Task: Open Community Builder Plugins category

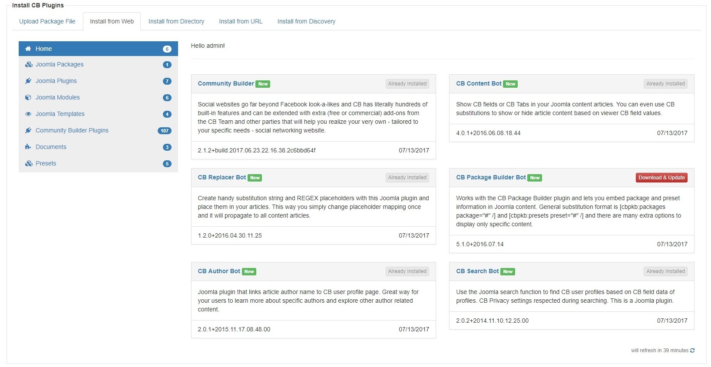Action: (x=98, y=130)
